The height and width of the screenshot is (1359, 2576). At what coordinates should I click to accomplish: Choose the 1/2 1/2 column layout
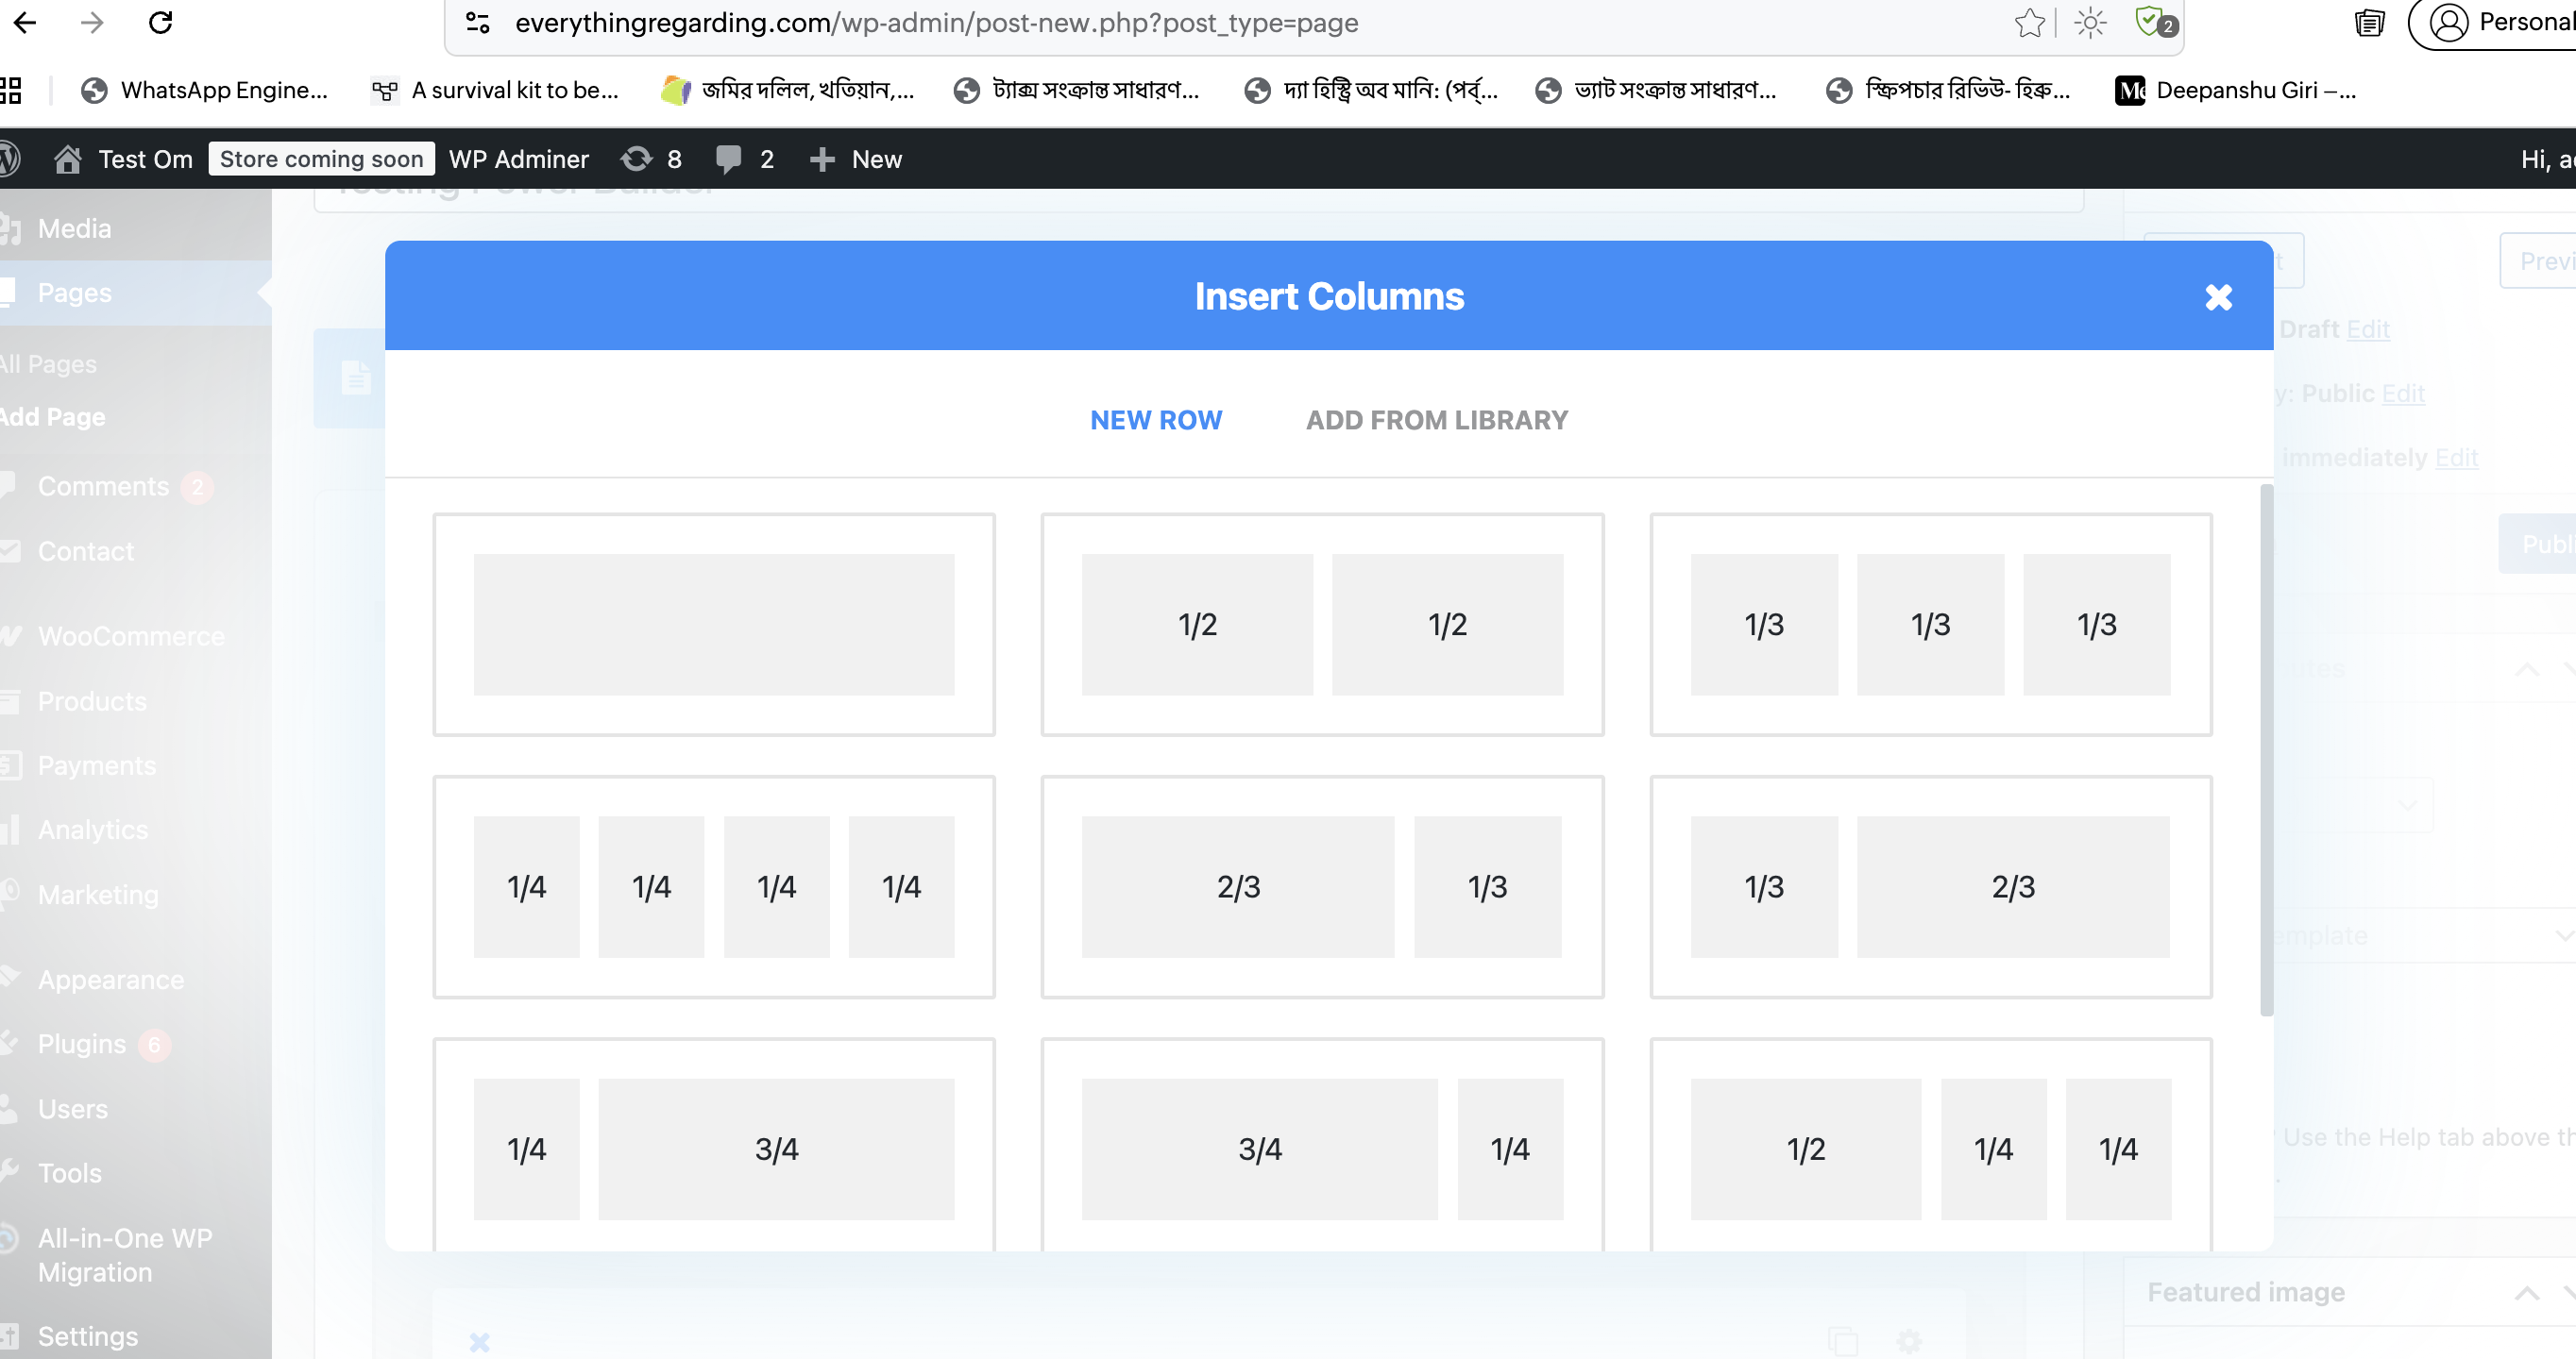1322,625
